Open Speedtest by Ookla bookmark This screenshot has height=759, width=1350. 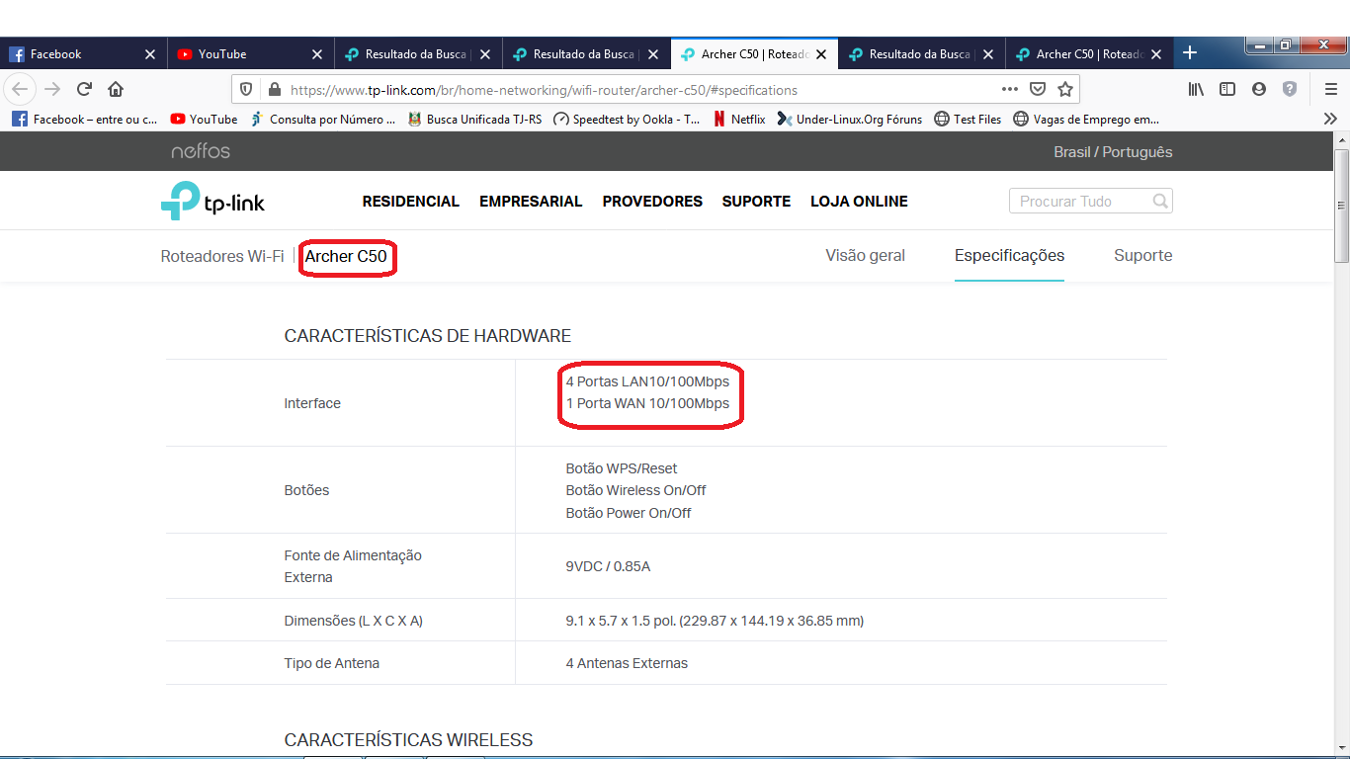pyautogui.click(x=627, y=119)
